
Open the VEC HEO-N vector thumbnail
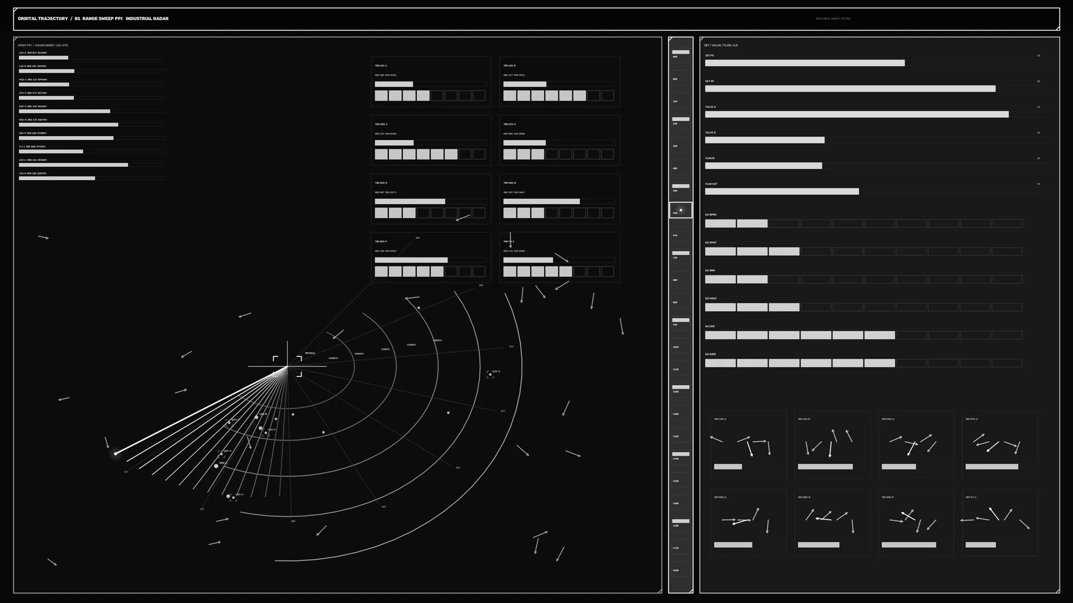832,523
